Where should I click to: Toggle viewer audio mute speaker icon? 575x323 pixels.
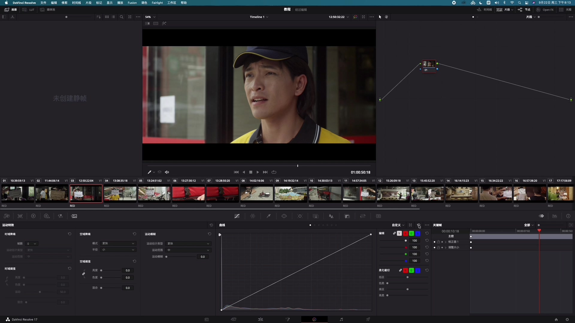point(167,172)
